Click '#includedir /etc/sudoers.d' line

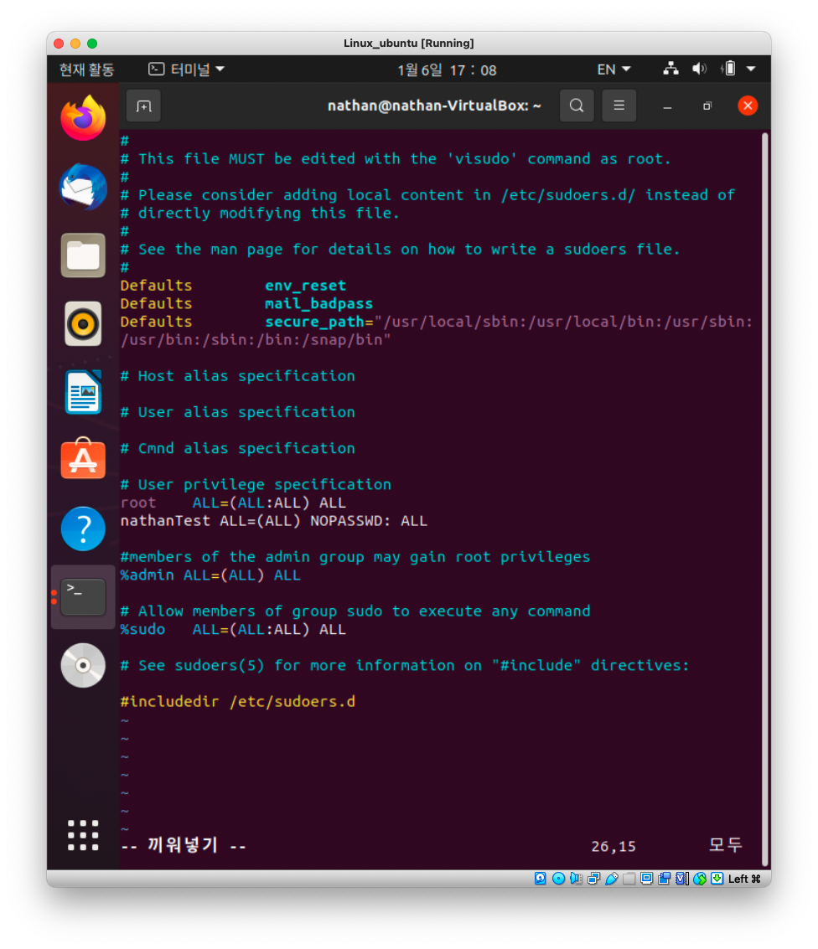coord(238,702)
